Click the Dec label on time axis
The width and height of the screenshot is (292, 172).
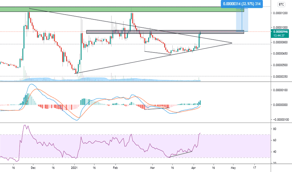click(x=33, y=168)
